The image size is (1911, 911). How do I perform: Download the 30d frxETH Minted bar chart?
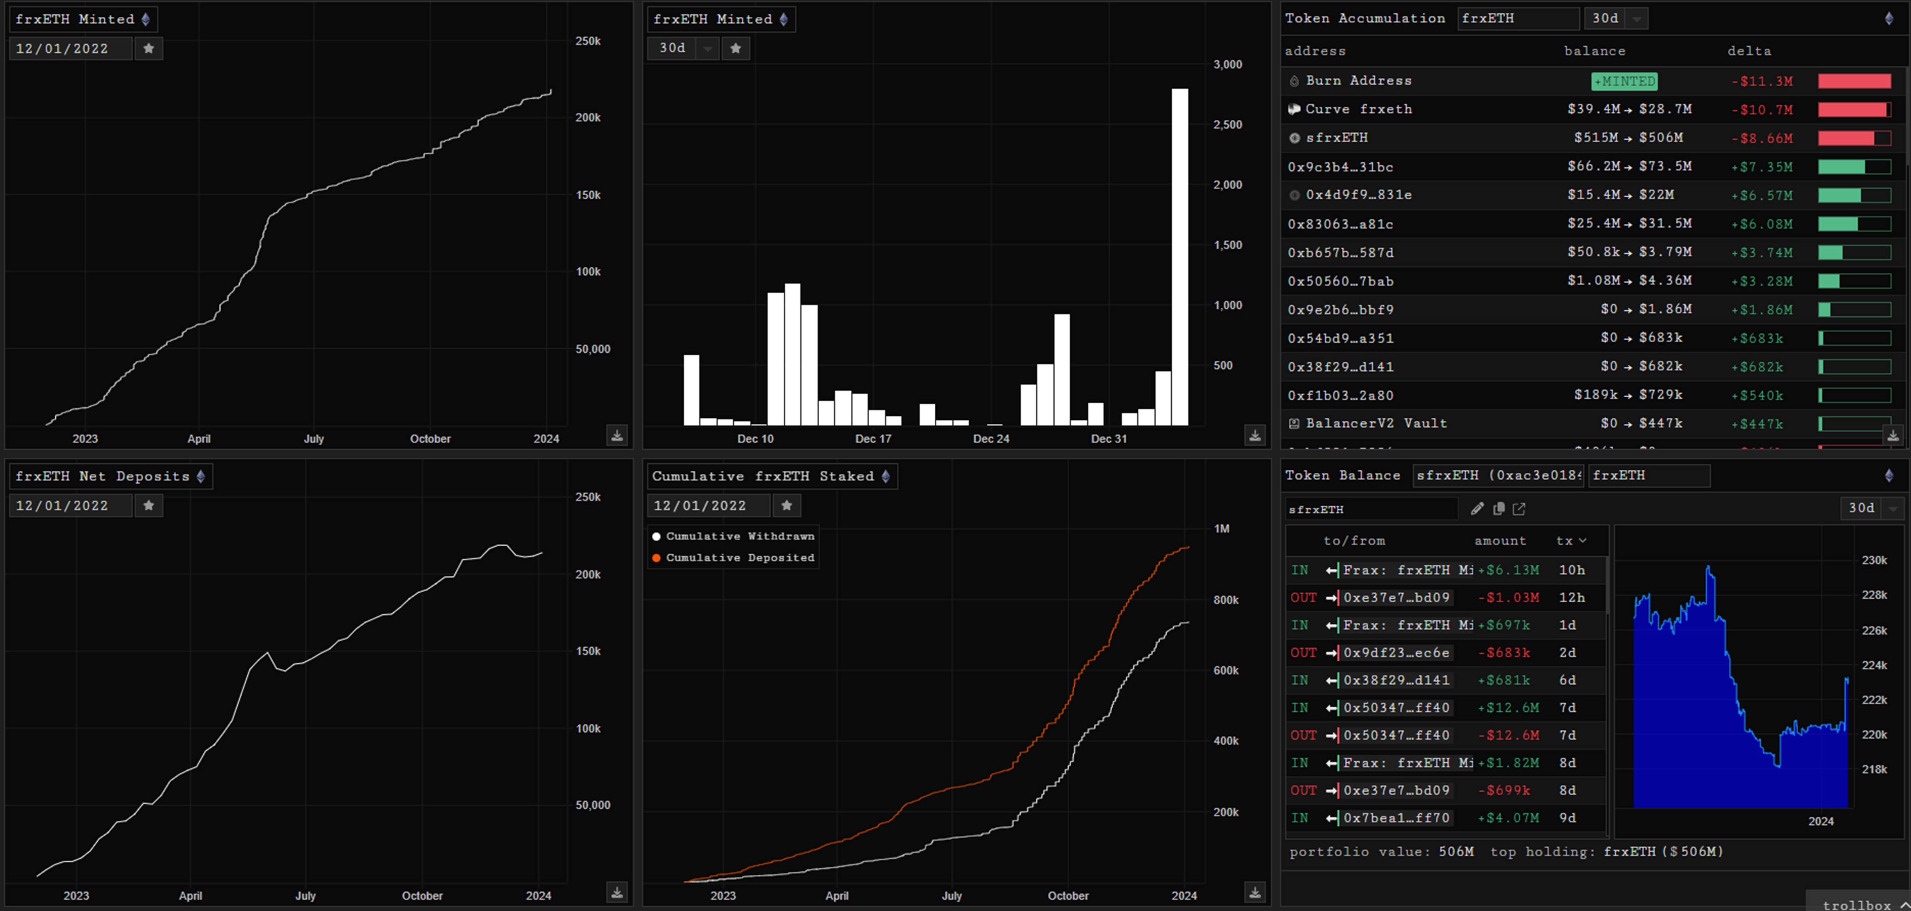tap(1254, 435)
